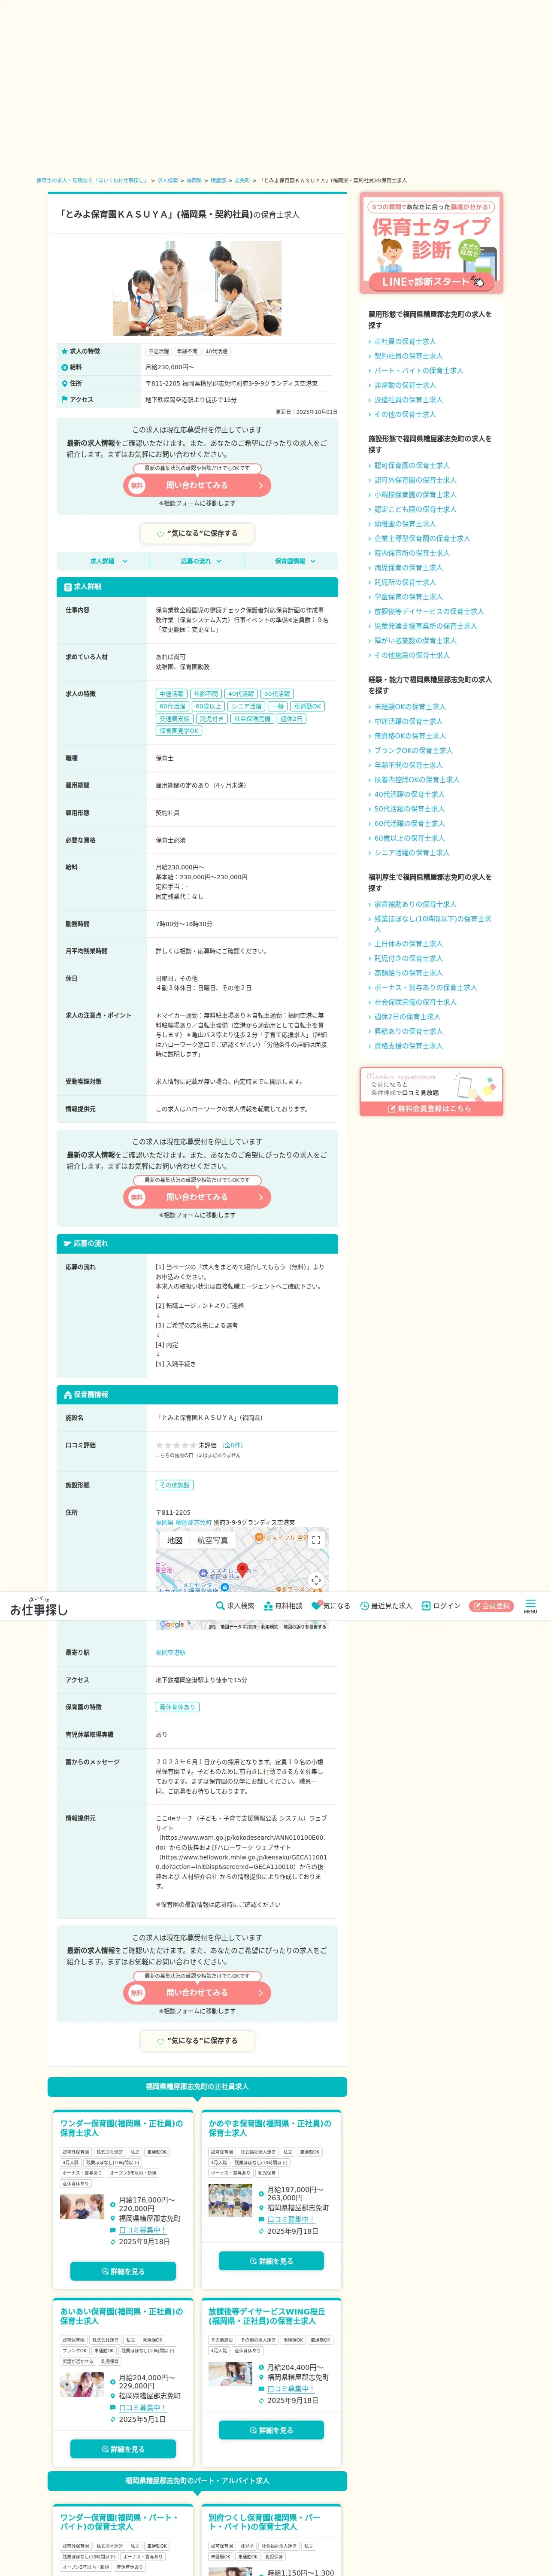
Task: Click the map location target icon
Action: click(316, 1580)
